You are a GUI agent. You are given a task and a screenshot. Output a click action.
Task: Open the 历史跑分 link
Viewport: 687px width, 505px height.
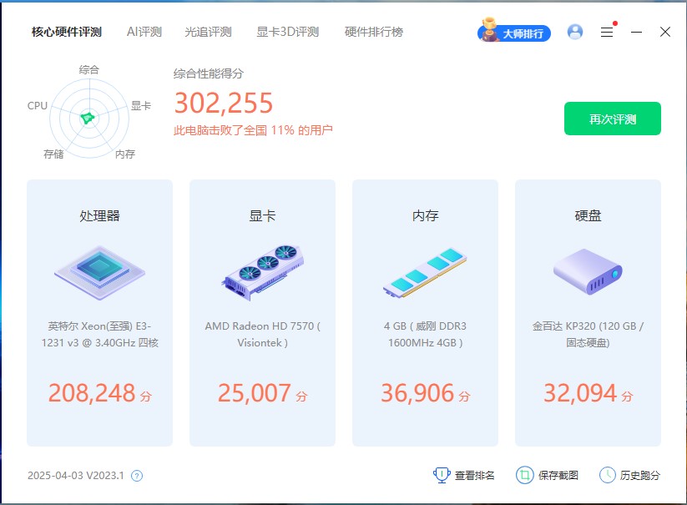point(640,476)
